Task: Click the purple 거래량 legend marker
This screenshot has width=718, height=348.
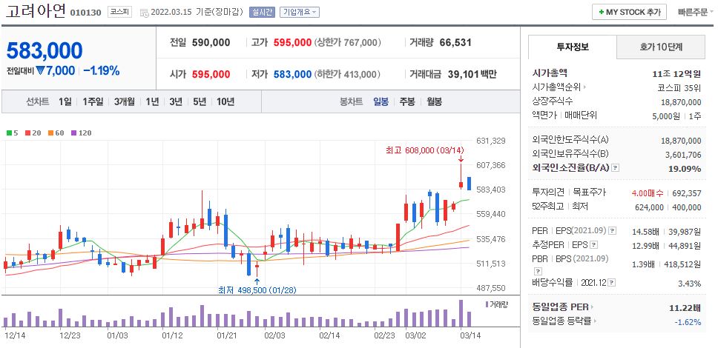Action: (487, 304)
